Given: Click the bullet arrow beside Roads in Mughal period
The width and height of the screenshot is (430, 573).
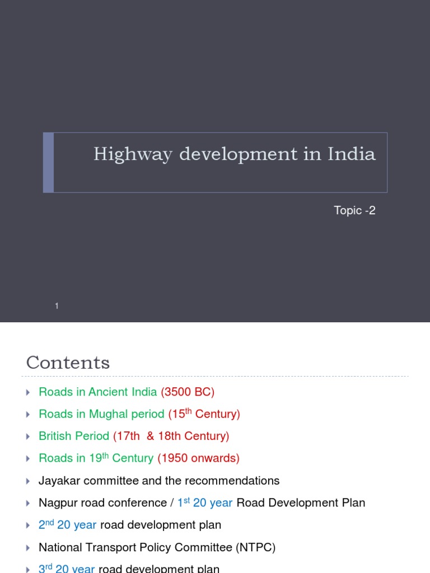Looking at the screenshot, I should click(x=28, y=415).
